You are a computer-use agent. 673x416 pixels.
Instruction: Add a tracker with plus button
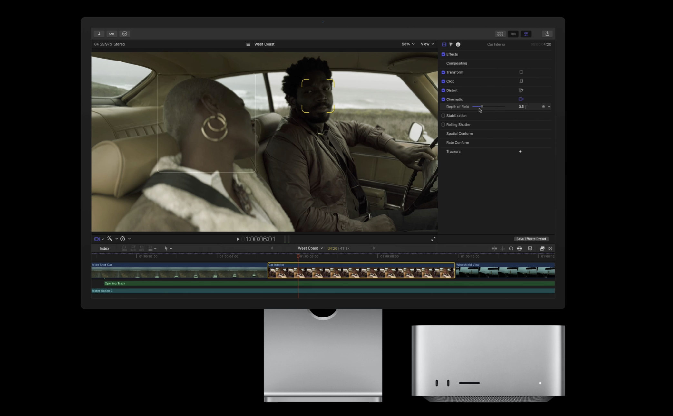point(520,152)
